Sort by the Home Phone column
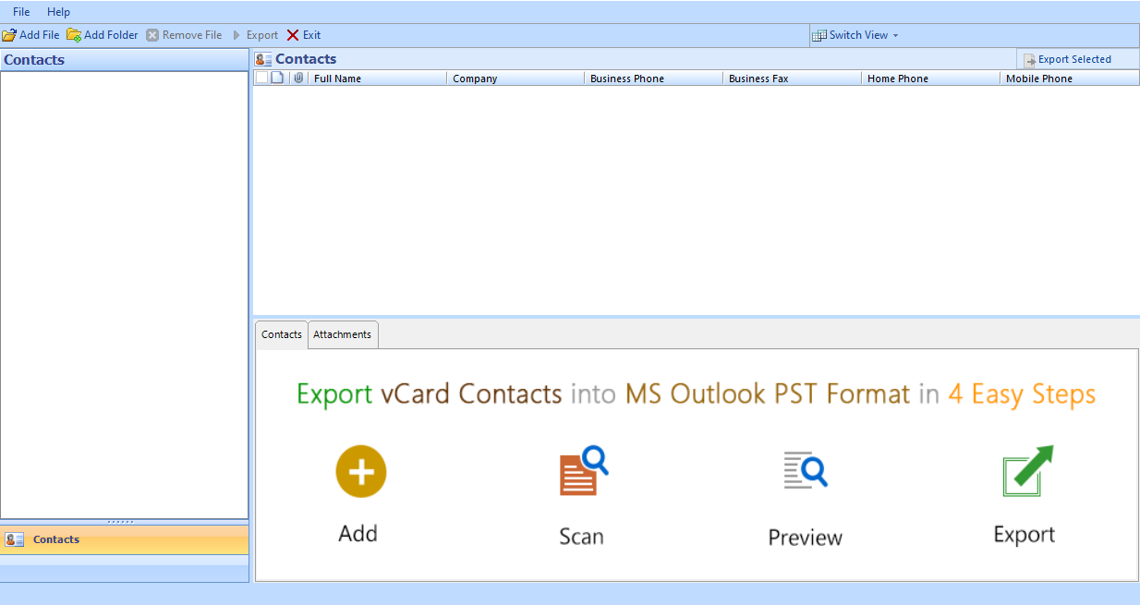Image resolution: width=1140 pixels, height=605 pixels. click(930, 79)
